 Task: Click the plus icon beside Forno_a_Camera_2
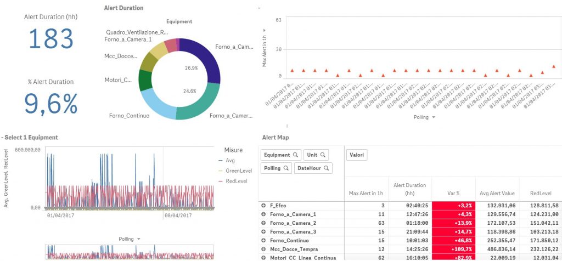pyautogui.click(x=263, y=223)
